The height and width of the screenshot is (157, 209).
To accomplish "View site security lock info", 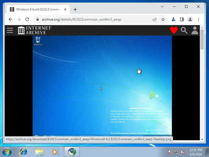I will [x=38, y=19].
